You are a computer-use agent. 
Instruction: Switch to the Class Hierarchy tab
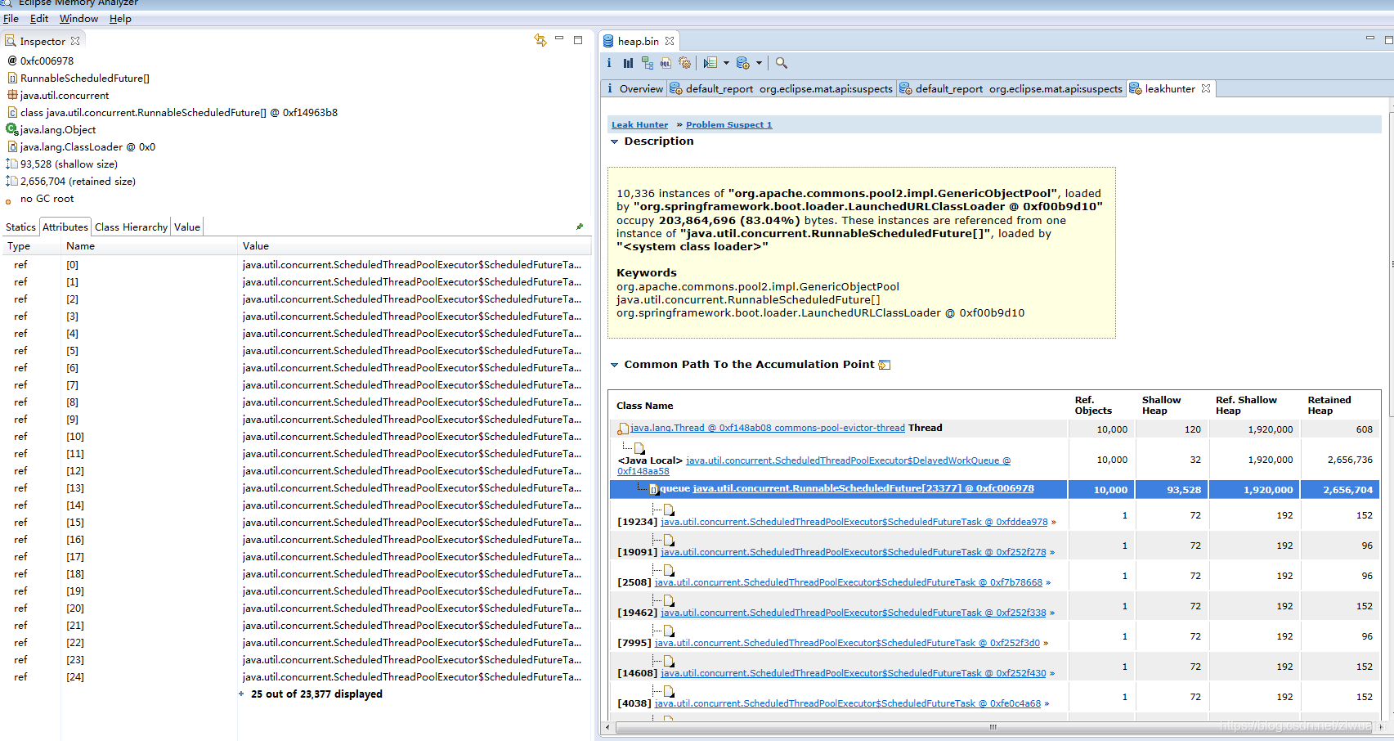pos(131,227)
